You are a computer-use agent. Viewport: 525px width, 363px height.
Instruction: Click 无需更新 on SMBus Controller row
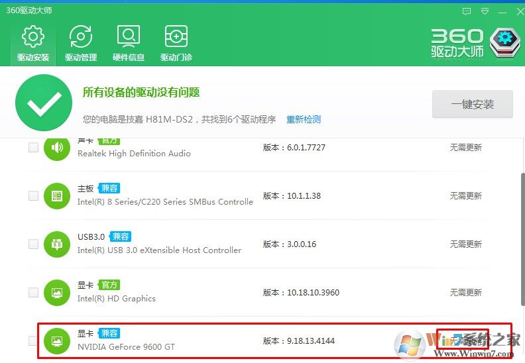[x=466, y=195]
